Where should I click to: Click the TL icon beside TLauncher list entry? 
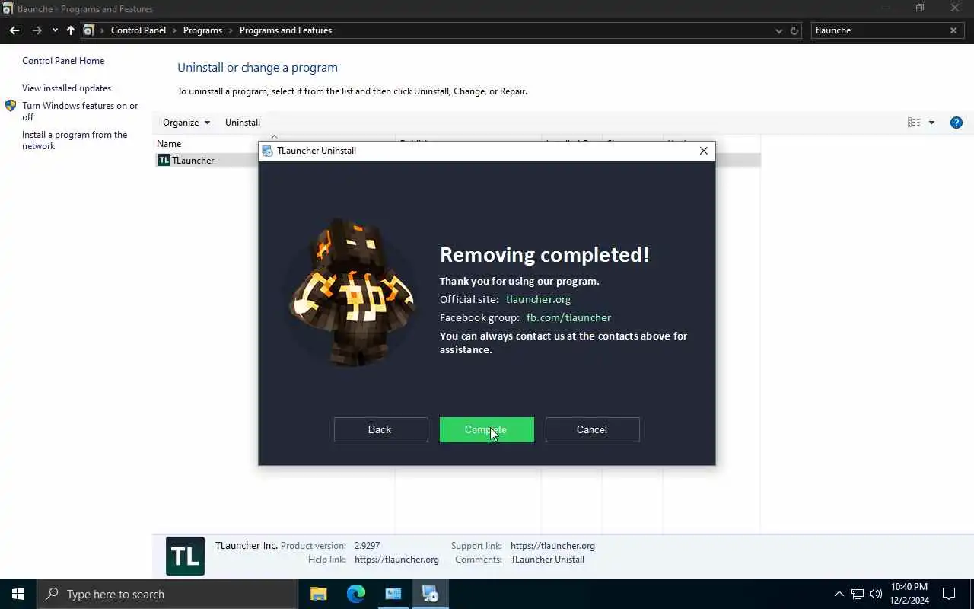click(x=164, y=161)
